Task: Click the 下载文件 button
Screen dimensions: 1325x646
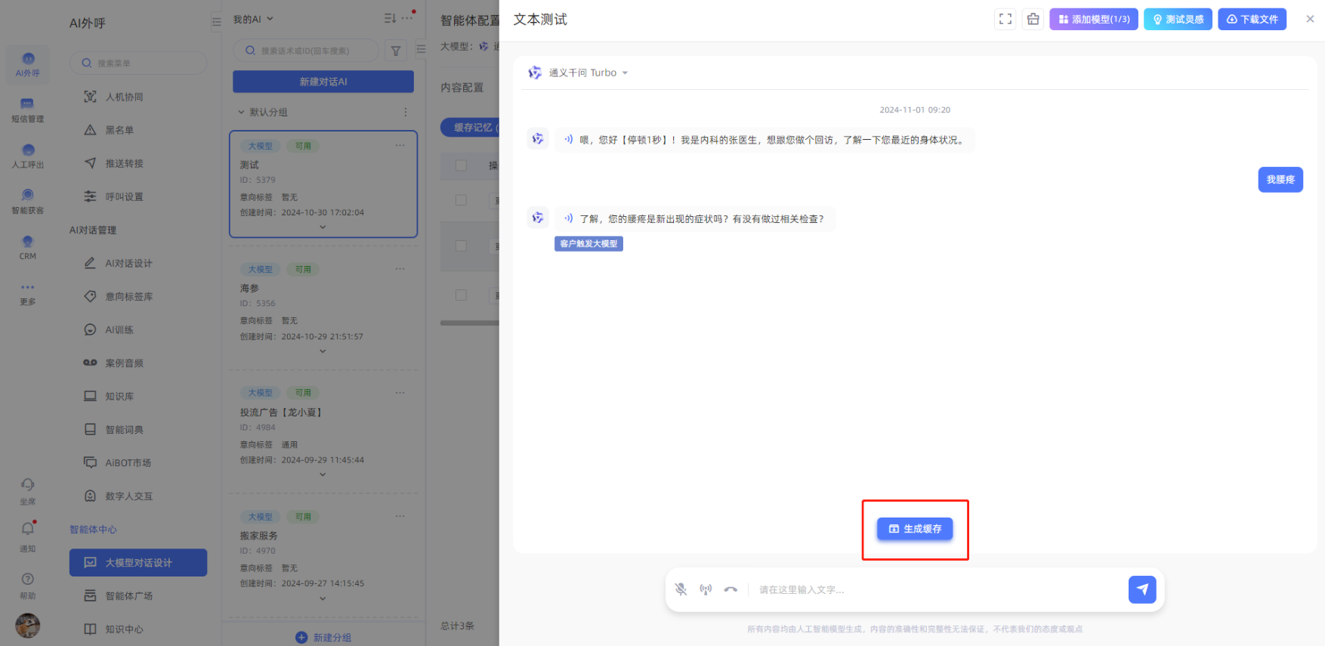Action: click(x=1251, y=20)
